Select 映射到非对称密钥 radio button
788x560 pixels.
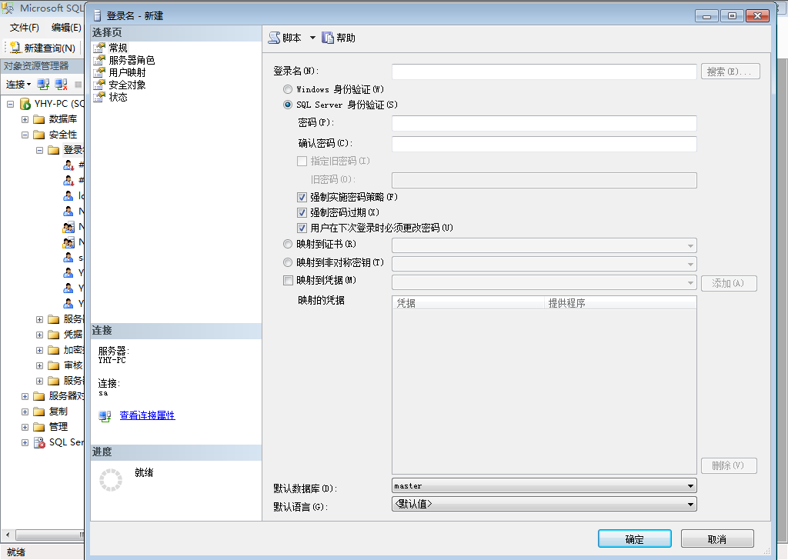tap(288, 262)
